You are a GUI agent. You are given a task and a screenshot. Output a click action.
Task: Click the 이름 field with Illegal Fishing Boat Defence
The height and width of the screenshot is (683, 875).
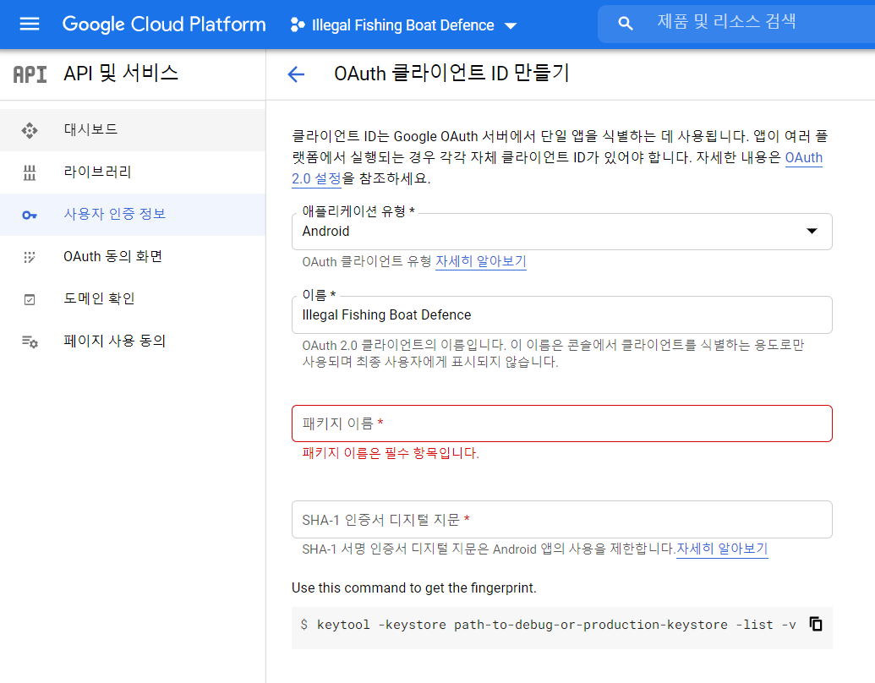click(562, 315)
